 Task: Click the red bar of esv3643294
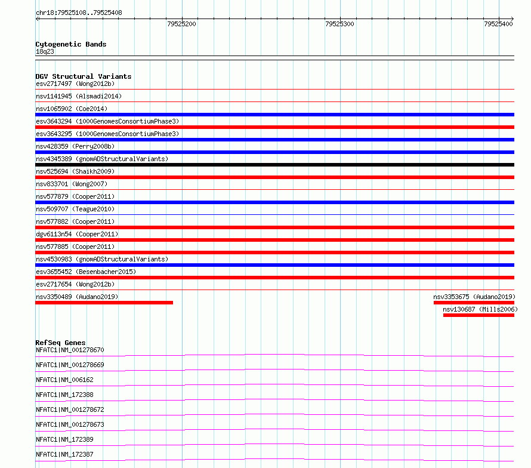[274, 127]
